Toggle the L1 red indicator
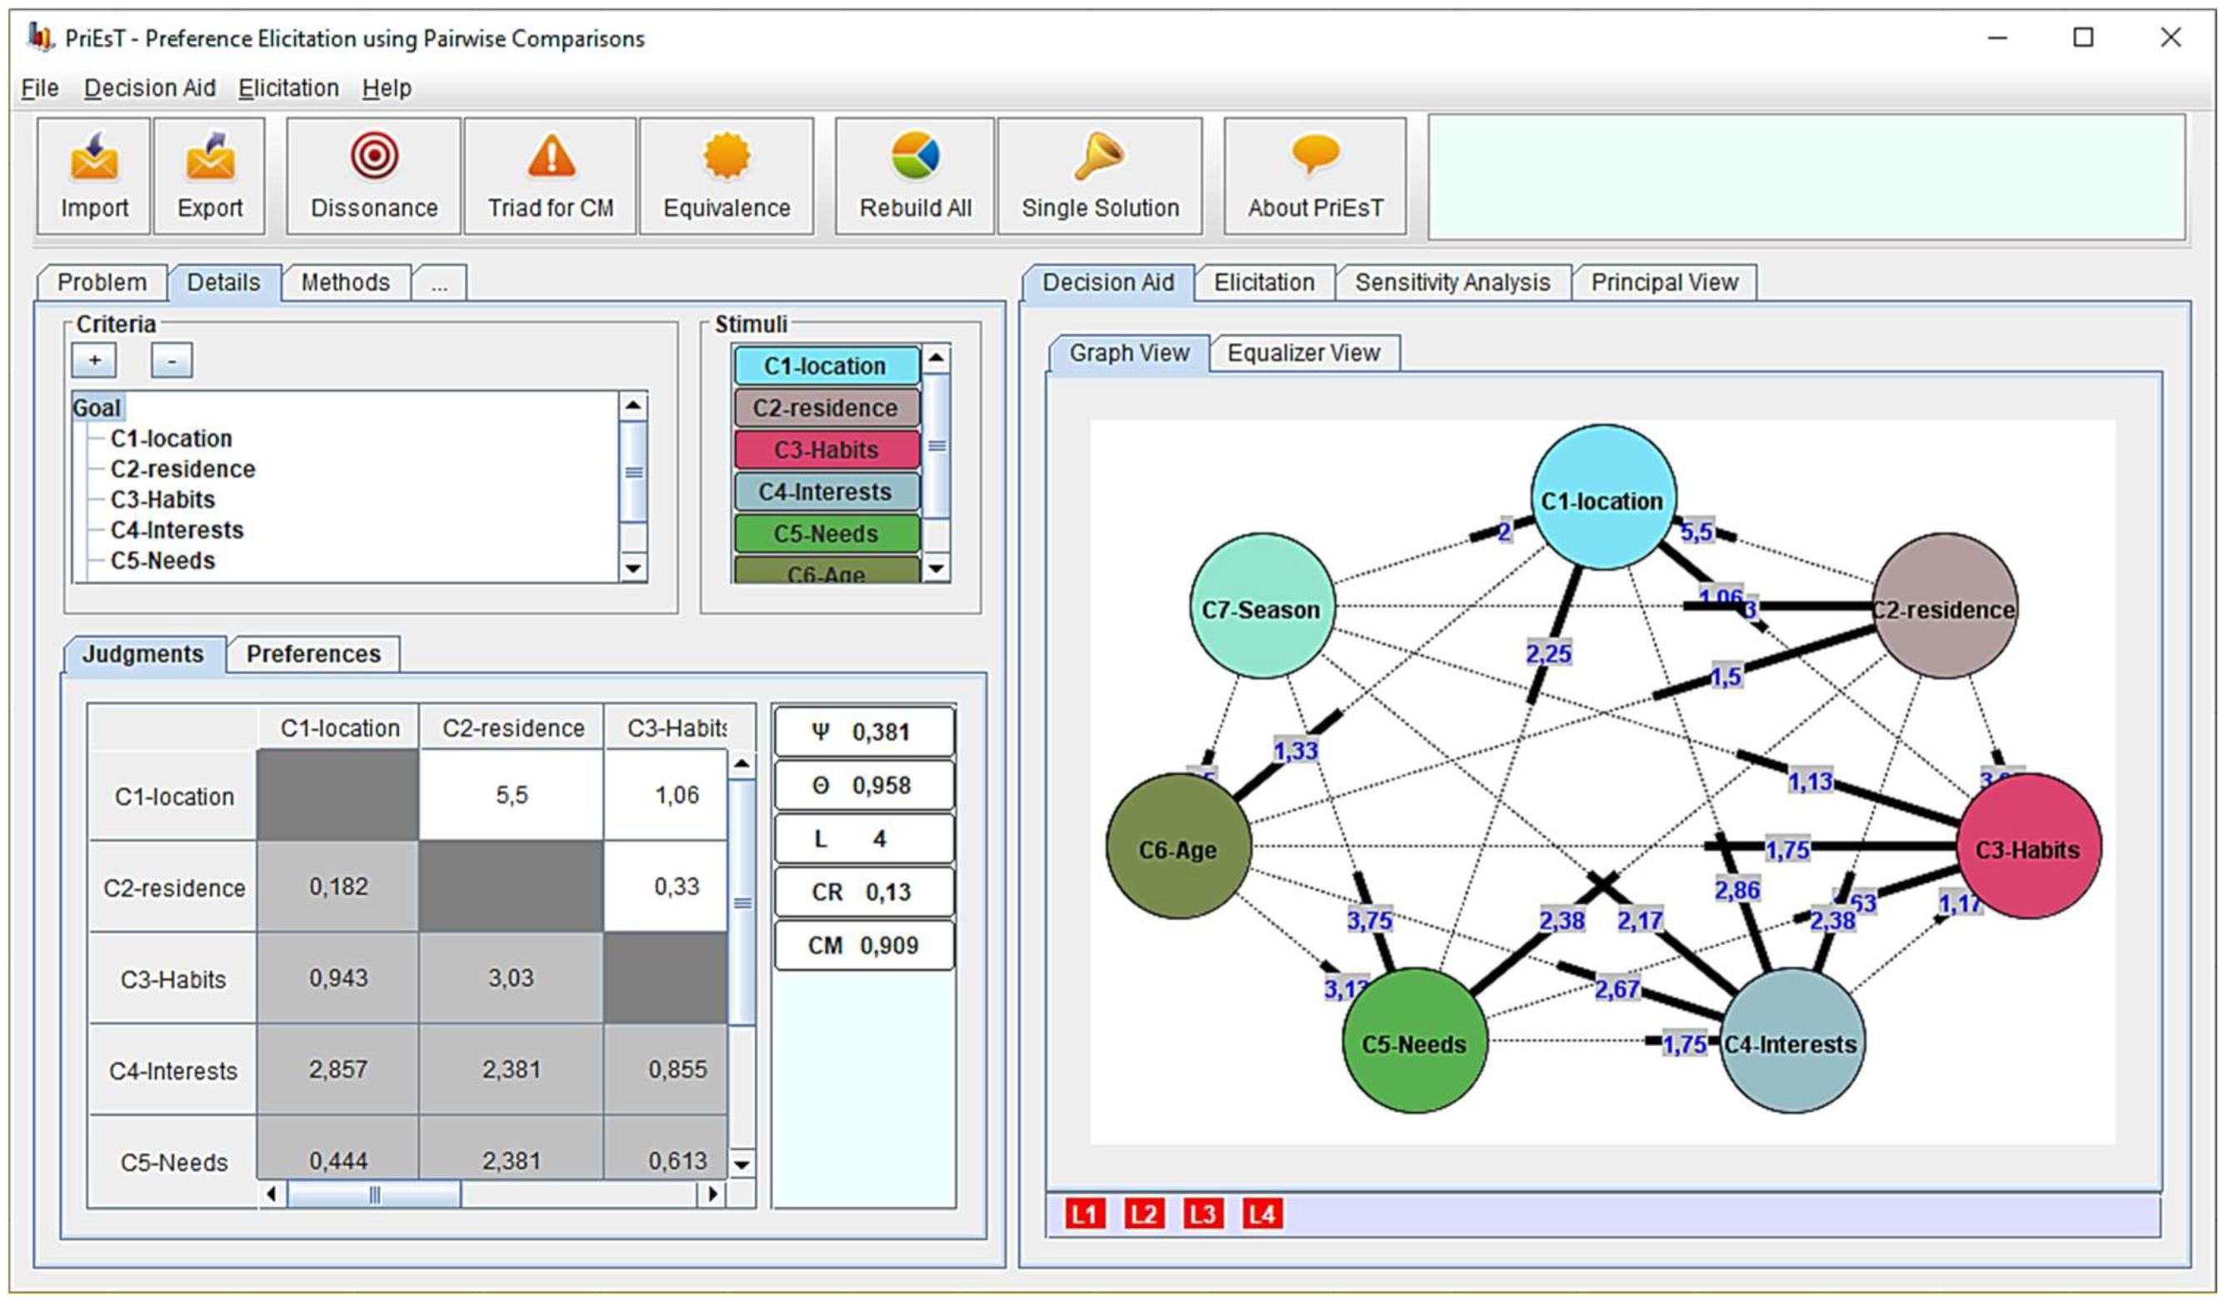This screenshot has width=2223, height=1300. pyautogui.click(x=1084, y=1214)
